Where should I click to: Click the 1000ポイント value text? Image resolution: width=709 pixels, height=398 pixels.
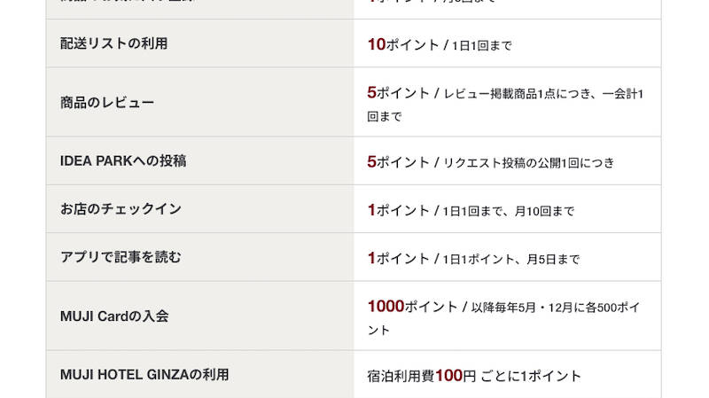coord(412,307)
